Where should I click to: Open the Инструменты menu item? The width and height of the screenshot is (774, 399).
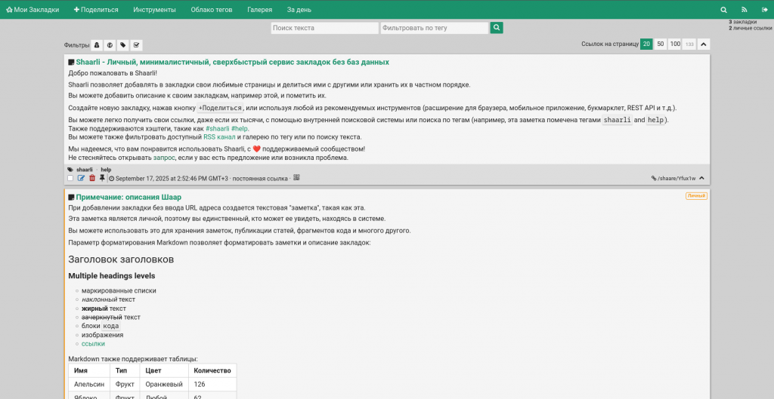coord(154,10)
